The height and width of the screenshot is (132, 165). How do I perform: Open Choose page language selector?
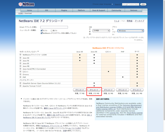[103, 4]
